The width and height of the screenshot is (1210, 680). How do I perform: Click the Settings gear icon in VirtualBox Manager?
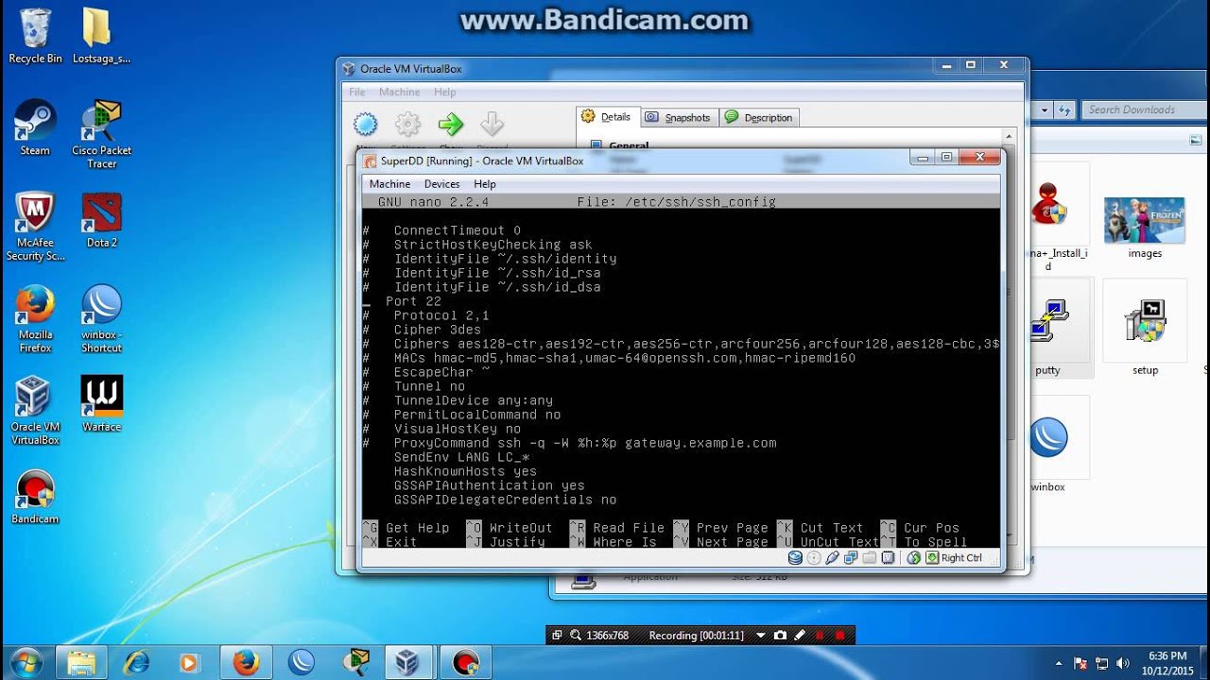pyautogui.click(x=407, y=124)
